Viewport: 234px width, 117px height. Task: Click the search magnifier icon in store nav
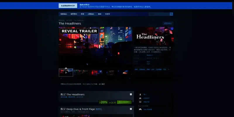pyautogui.click(x=171, y=14)
